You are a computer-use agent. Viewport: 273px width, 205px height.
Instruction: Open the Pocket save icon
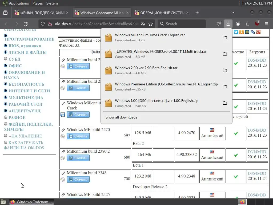[219, 24]
